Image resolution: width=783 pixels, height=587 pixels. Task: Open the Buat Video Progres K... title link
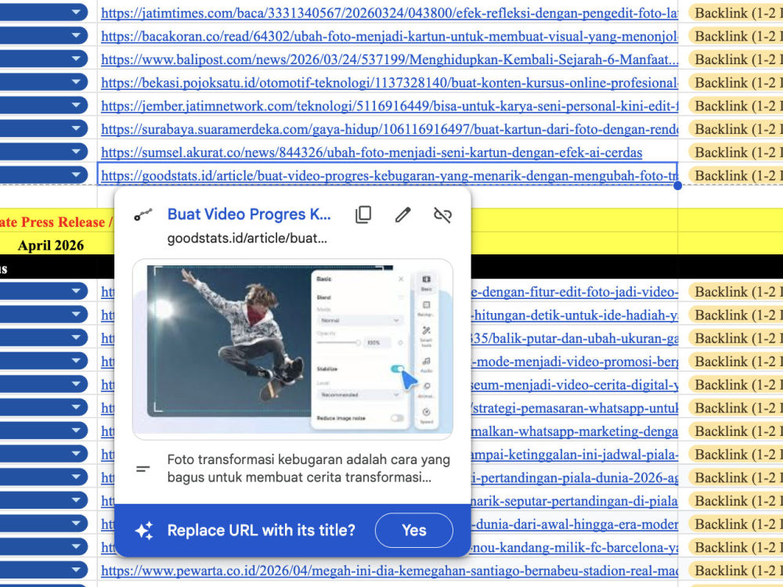pyautogui.click(x=249, y=214)
